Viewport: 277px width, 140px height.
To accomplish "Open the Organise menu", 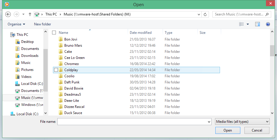I will (16, 24).
